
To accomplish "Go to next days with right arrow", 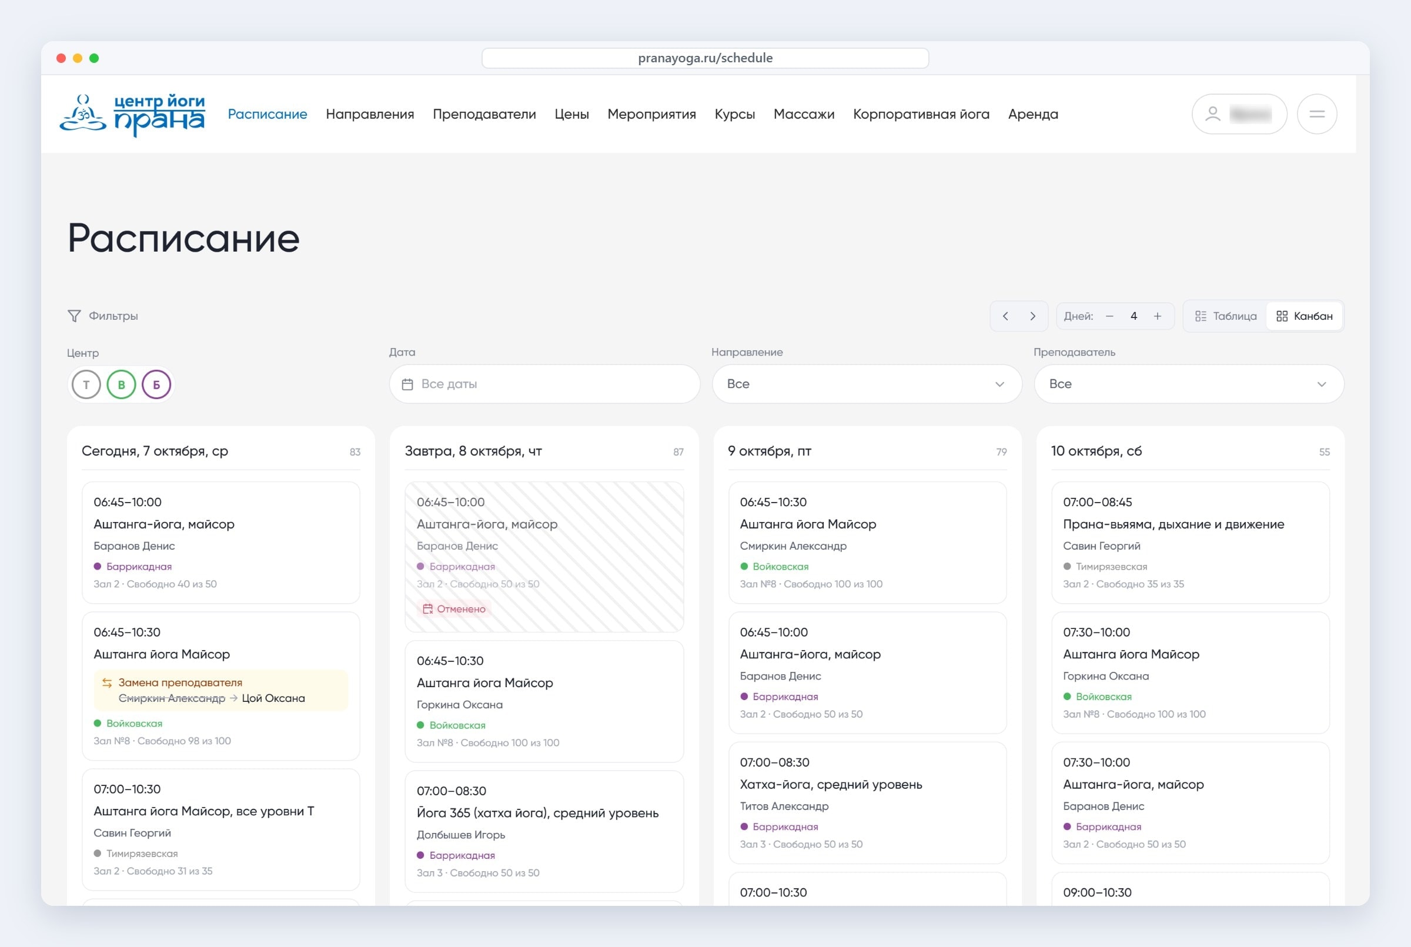I will [x=1033, y=316].
